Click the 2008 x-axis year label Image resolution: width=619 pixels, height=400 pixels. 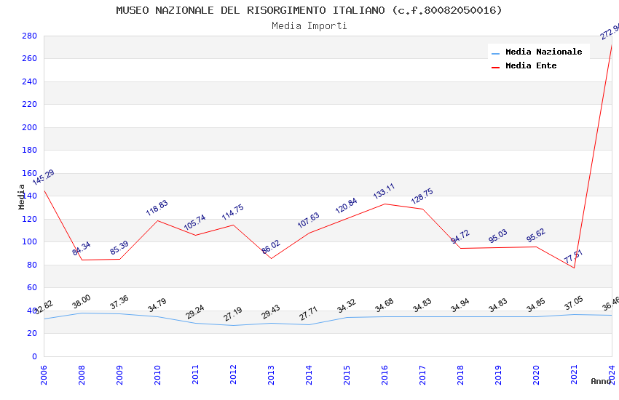click(x=82, y=375)
